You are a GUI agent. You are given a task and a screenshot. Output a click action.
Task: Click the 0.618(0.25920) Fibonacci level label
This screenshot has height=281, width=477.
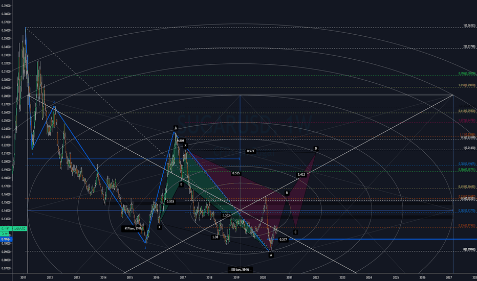coord(467,111)
